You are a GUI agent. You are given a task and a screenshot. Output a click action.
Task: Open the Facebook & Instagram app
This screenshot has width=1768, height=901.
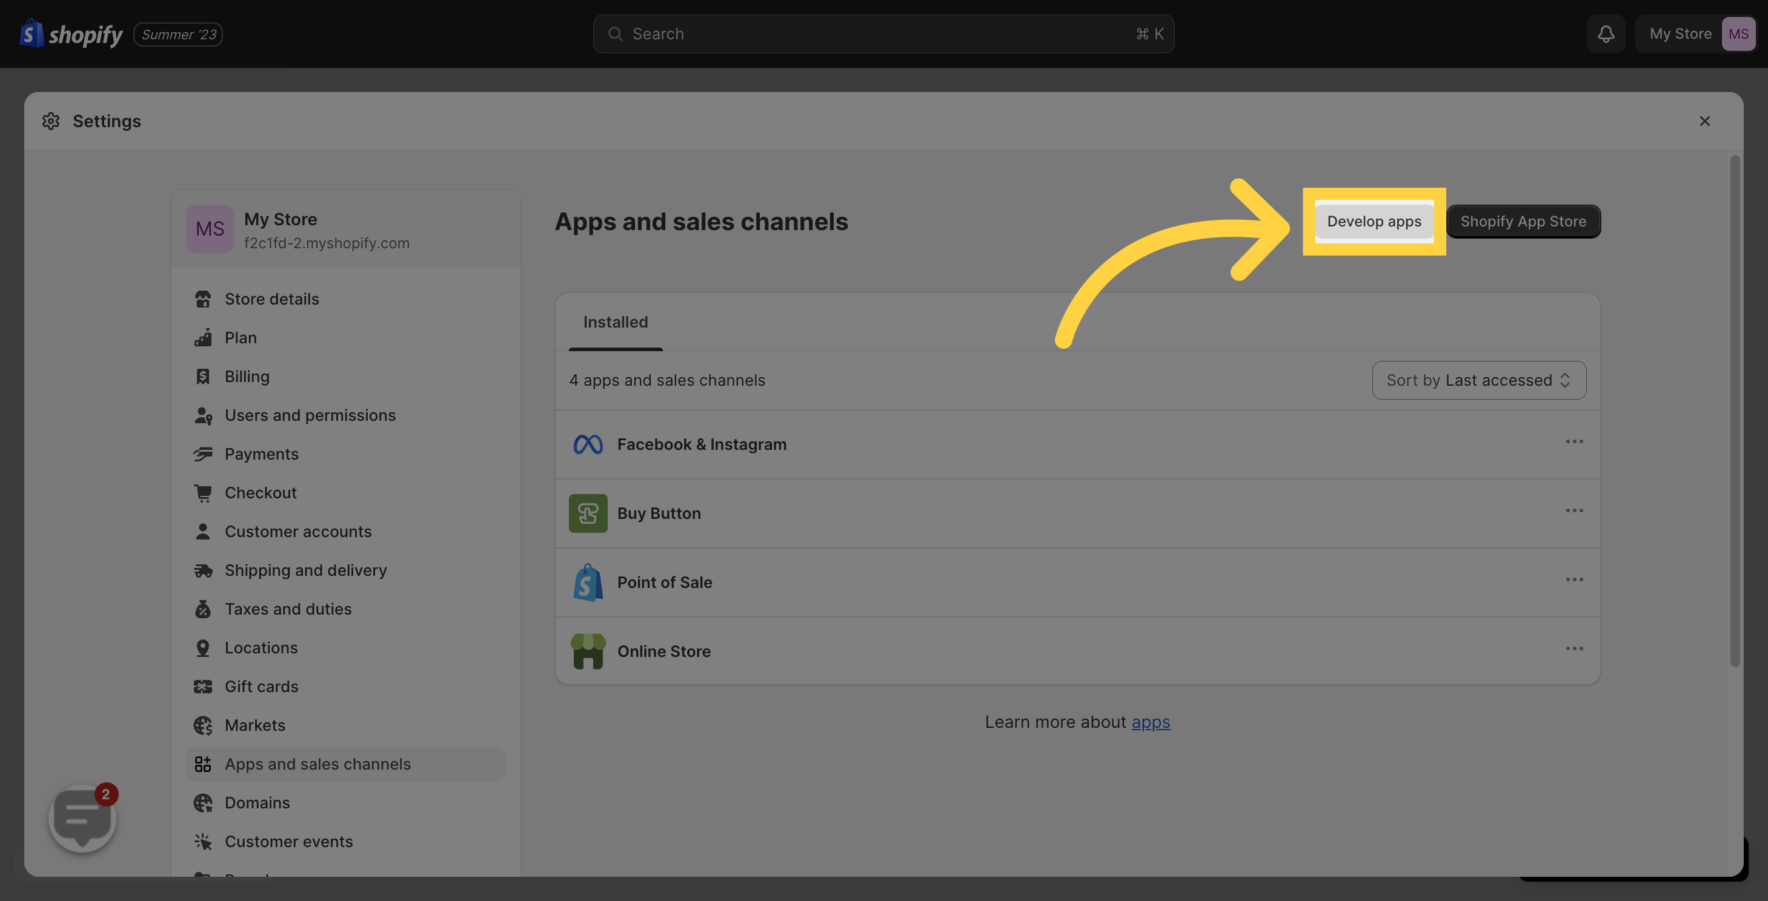[1077, 444]
